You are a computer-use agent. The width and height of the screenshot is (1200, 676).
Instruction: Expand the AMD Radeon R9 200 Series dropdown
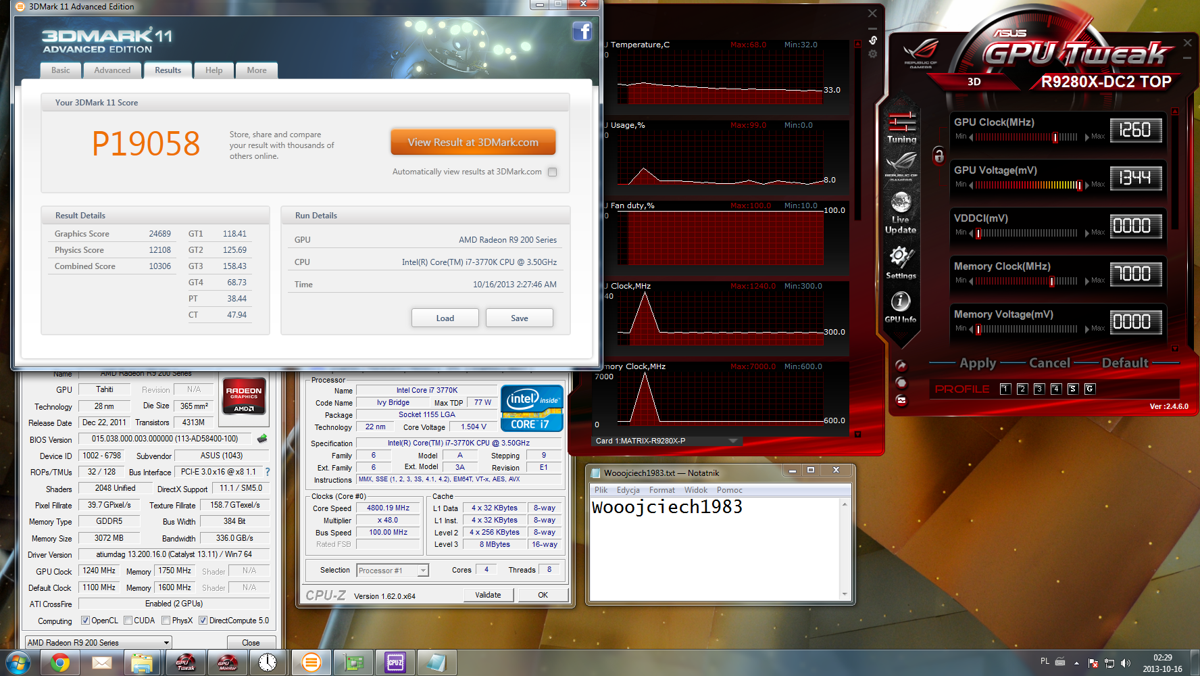166,643
